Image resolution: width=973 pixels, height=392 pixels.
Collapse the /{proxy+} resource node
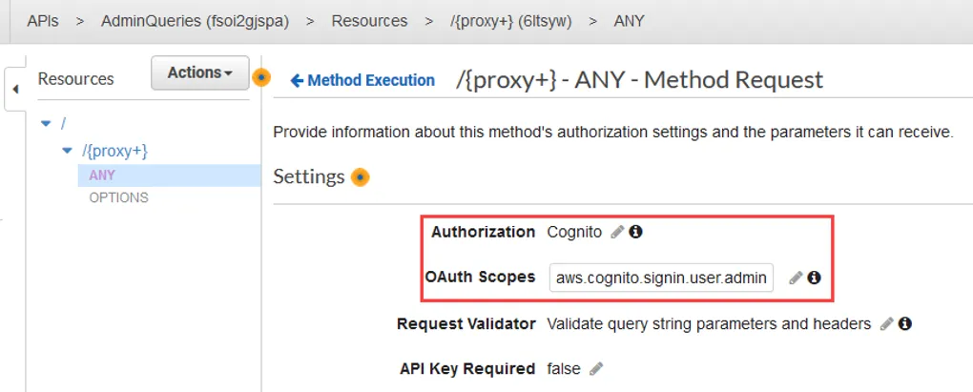(67, 151)
